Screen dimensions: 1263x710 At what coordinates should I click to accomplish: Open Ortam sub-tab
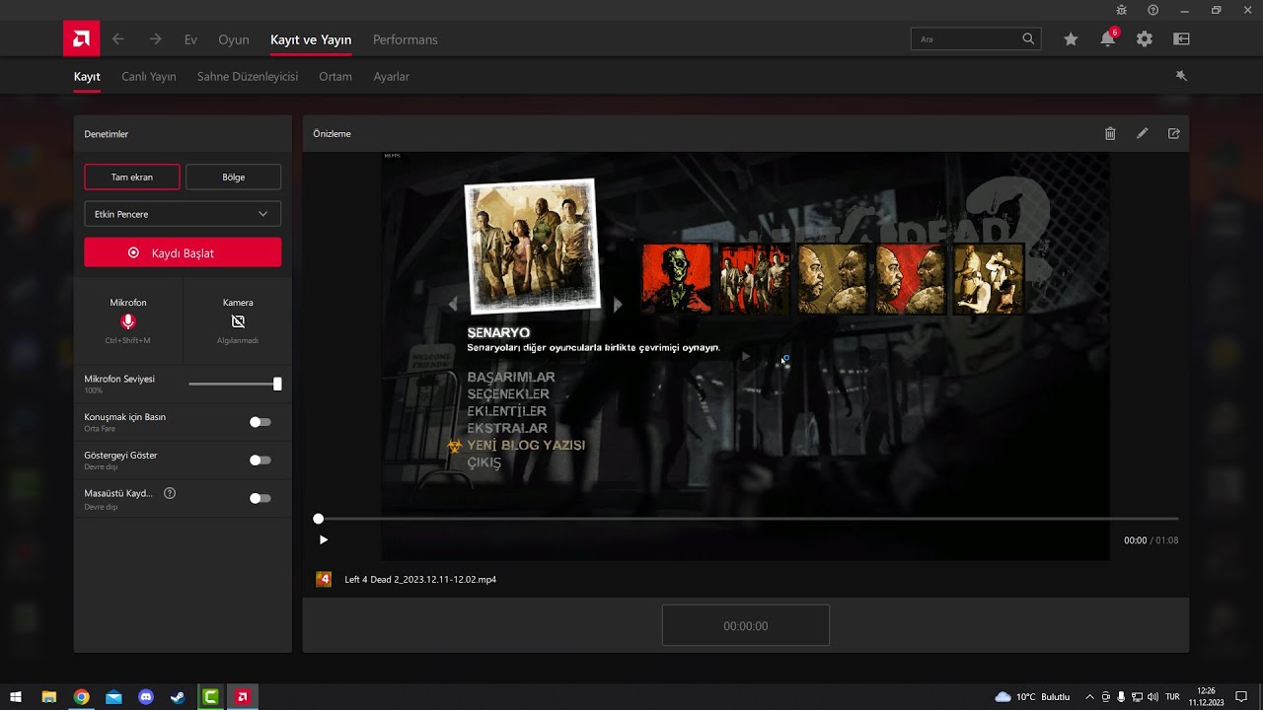click(x=335, y=76)
